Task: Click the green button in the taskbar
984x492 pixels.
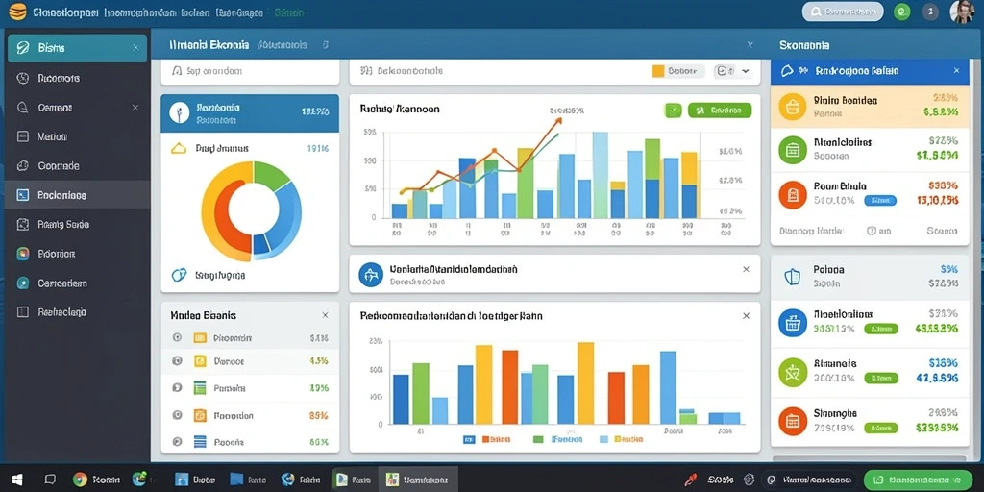Action: pos(918,480)
